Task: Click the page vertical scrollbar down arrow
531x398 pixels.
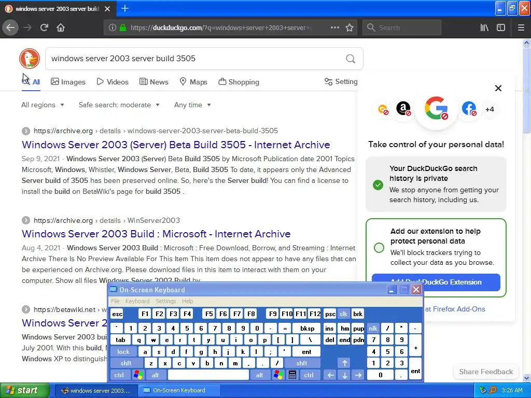Action: [x=527, y=378]
